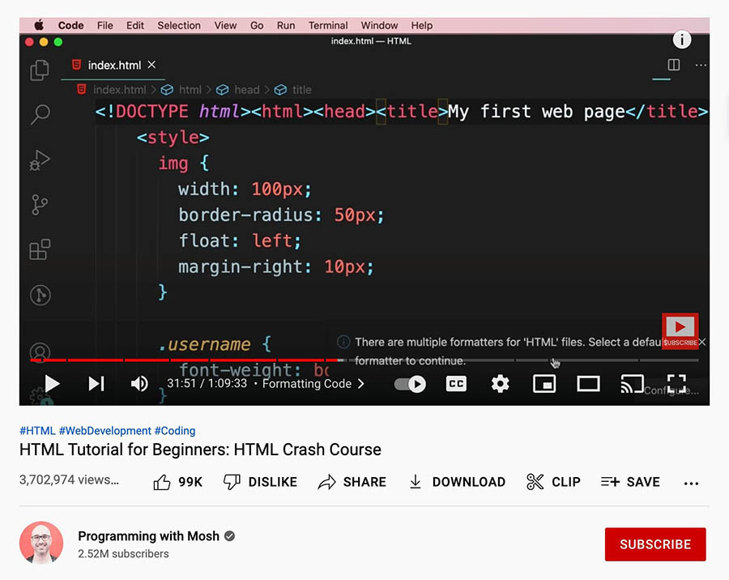Open the #WebDevelopment hashtag link

[x=104, y=431]
